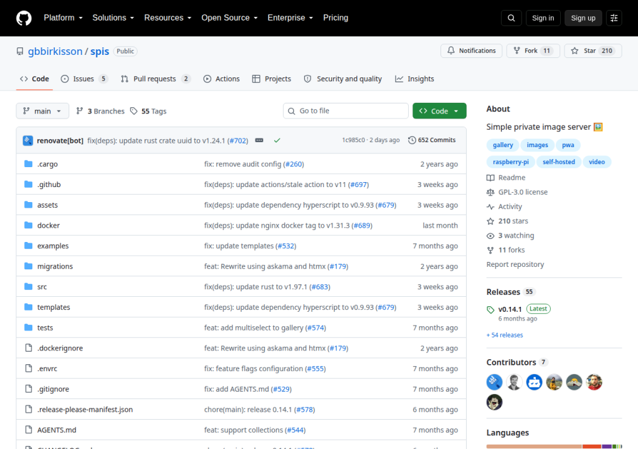638x449 pixels.
Task: Open the Pricing page
Action: (x=336, y=18)
